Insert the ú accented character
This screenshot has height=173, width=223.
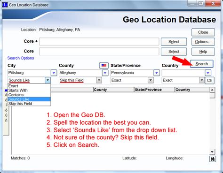(x=6, y=115)
